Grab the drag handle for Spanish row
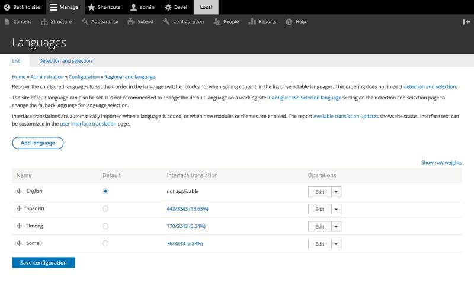The image size is (474, 296). 20,208
